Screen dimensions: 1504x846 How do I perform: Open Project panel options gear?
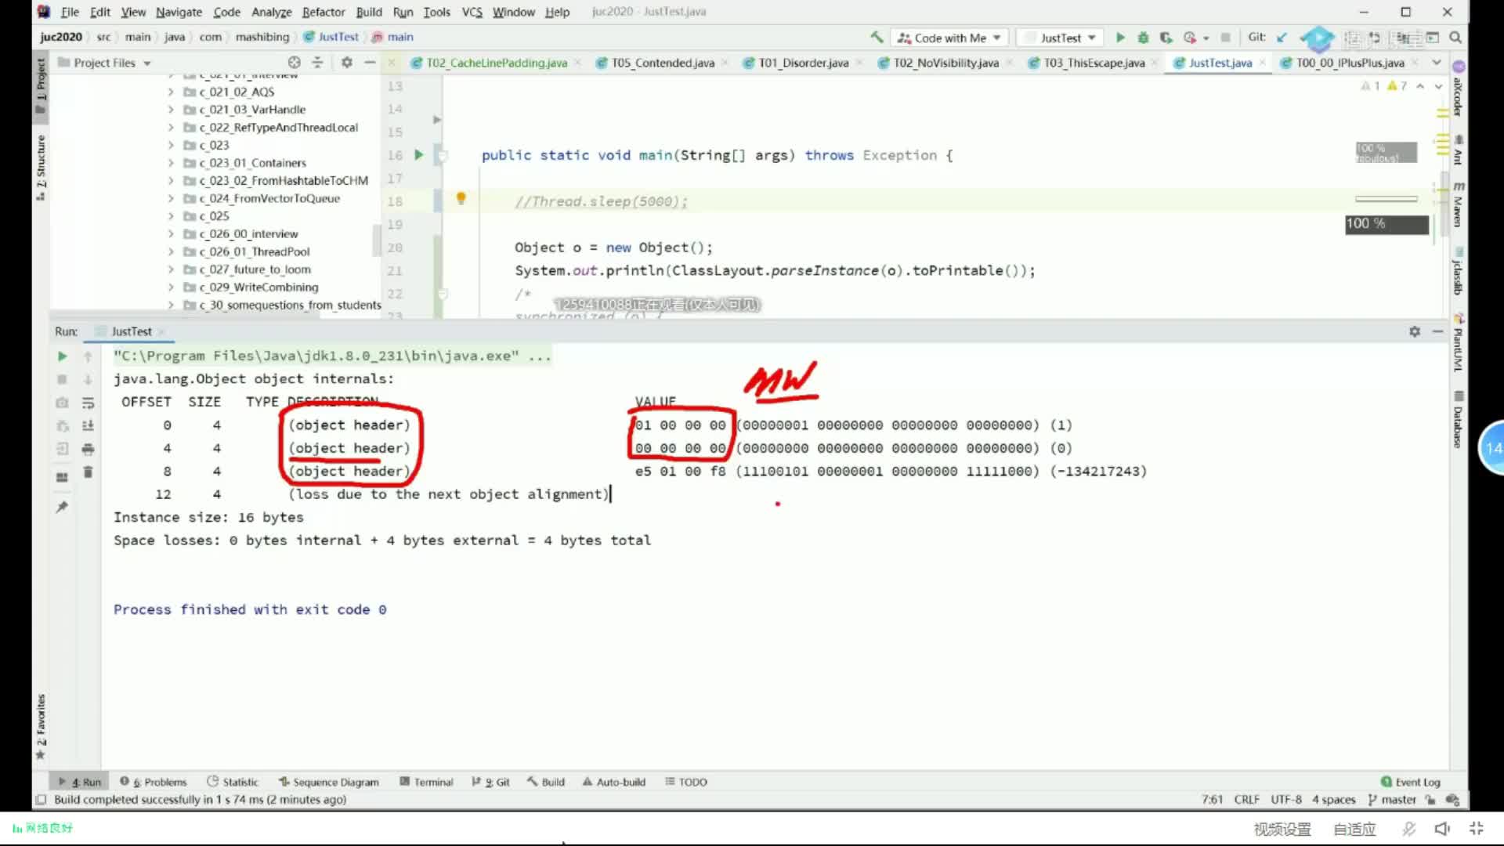pyautogui.click(x=346, y=63)
